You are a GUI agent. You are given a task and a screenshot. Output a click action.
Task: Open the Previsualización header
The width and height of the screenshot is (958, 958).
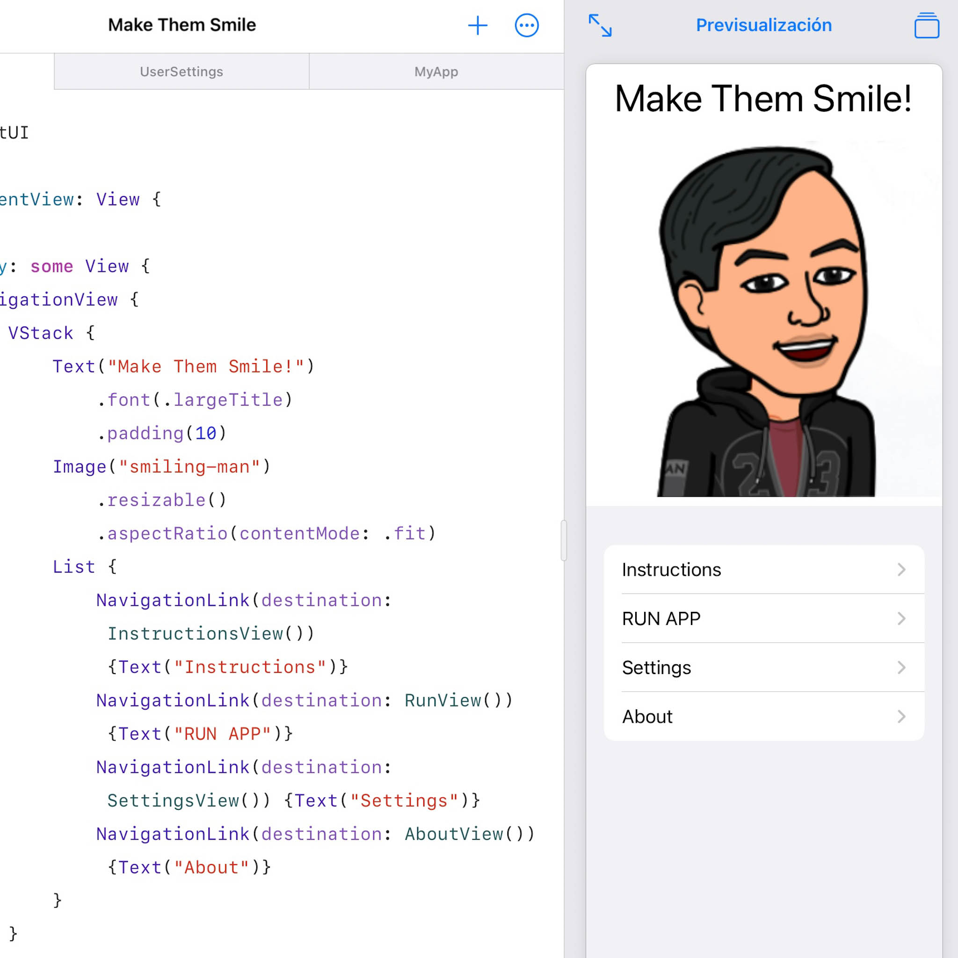pos(763,25)
